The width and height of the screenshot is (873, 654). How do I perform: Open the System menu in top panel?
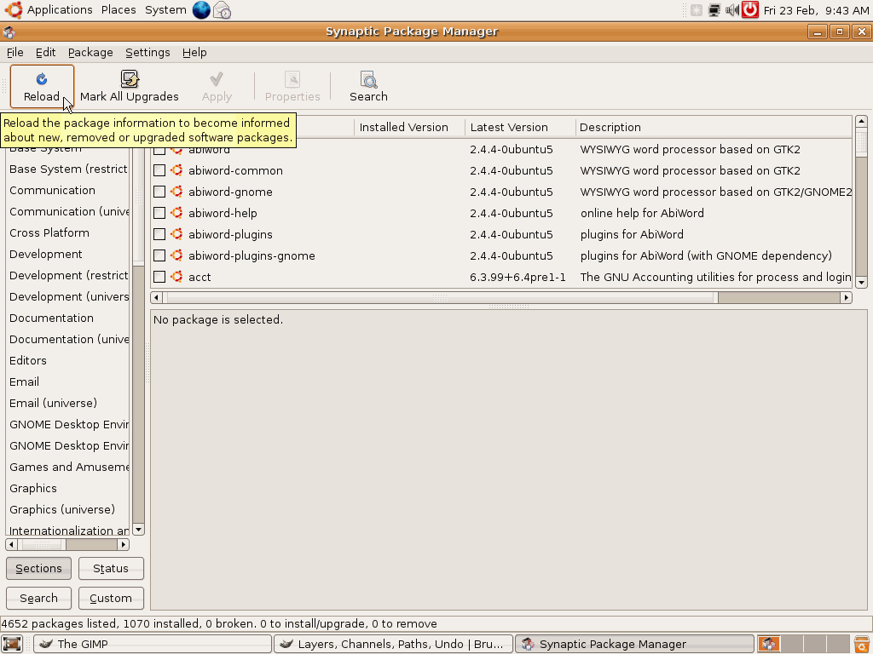click(165, 10)
